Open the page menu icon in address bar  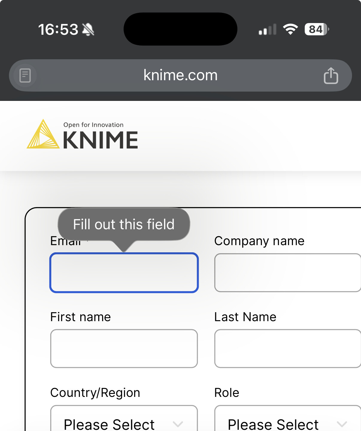pos(25,75)
